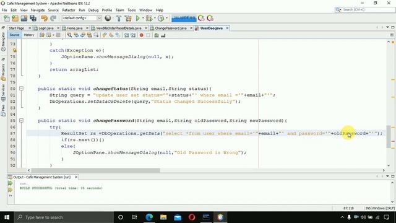Close the UserDao.java tab

point(227,28)
